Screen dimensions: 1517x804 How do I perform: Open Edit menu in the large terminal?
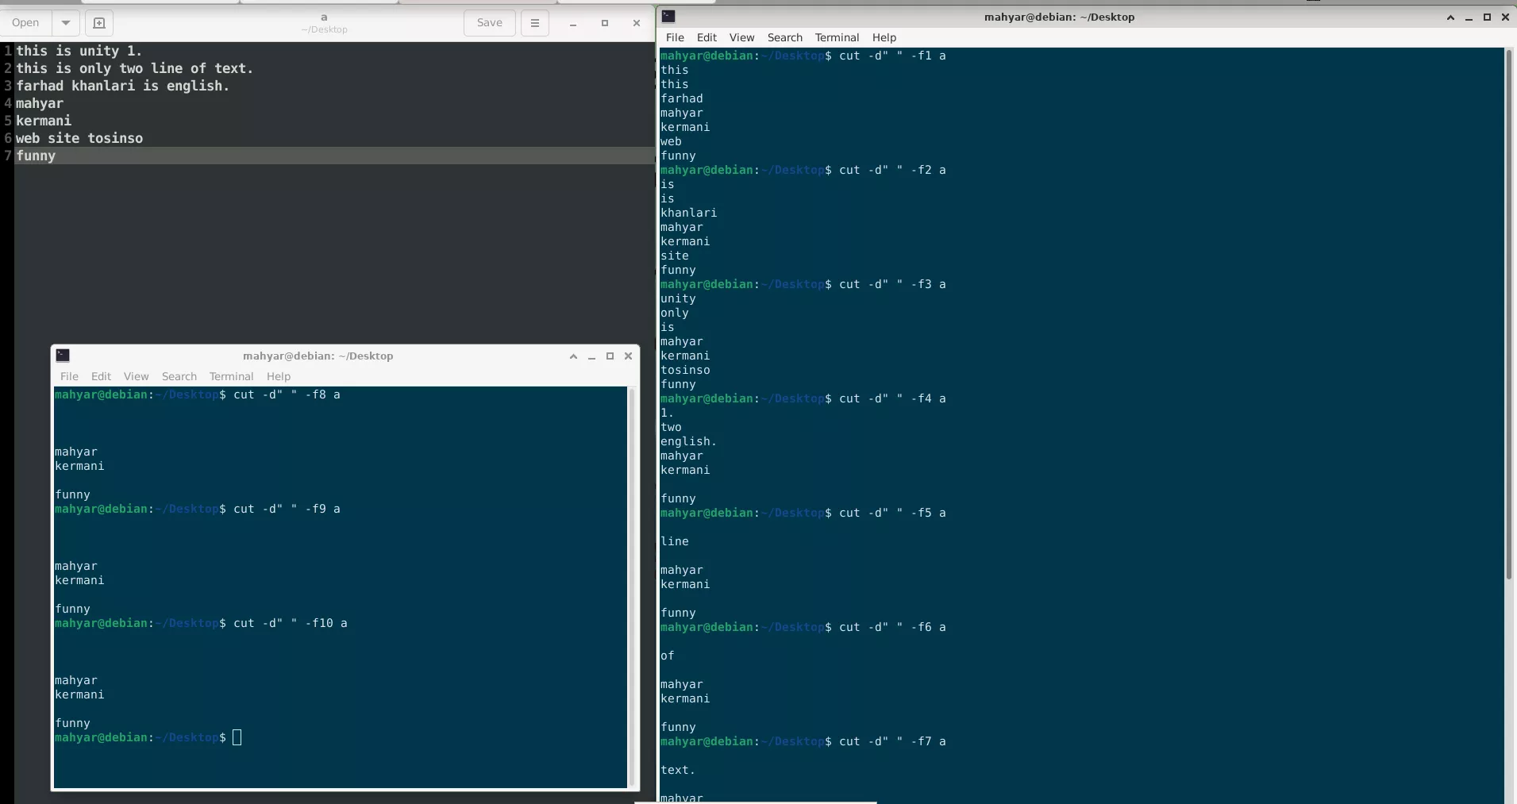pos(707,37)
